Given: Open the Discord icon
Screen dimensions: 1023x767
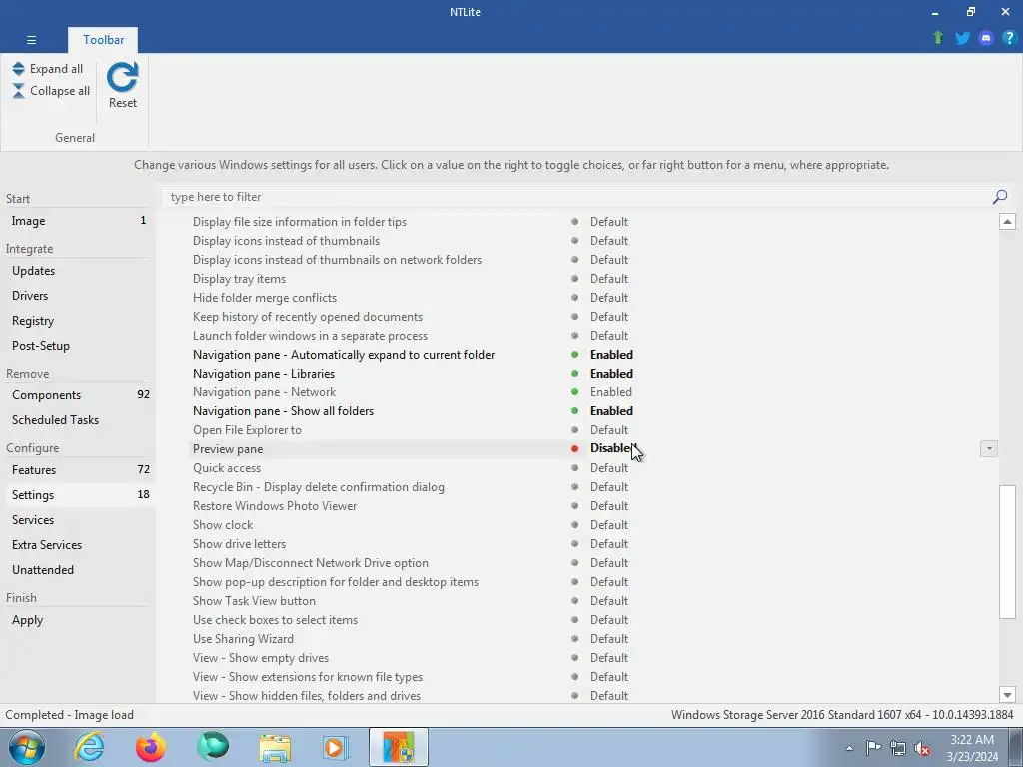Looking at the screenshot, I should 986,38.
